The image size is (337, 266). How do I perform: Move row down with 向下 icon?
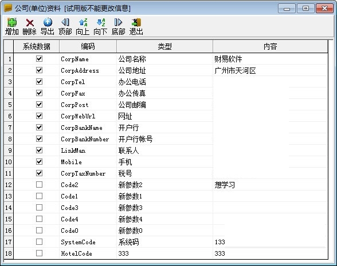point(101,22)
